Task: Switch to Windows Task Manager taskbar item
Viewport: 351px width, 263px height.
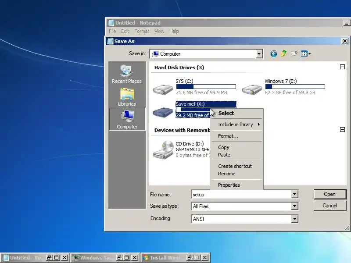Action: pos(94,258)
